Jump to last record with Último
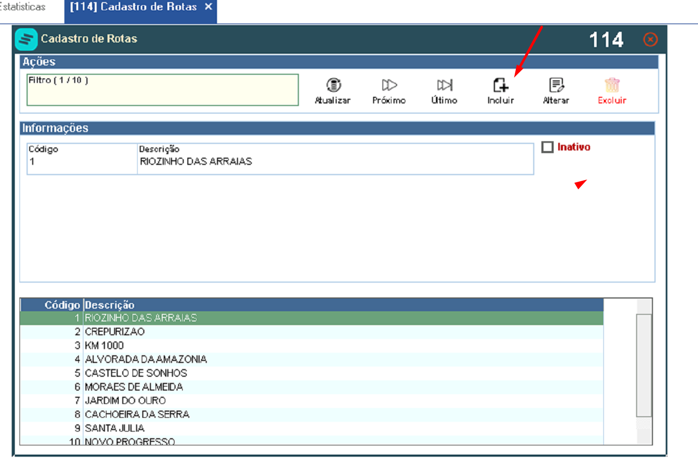 444,91
